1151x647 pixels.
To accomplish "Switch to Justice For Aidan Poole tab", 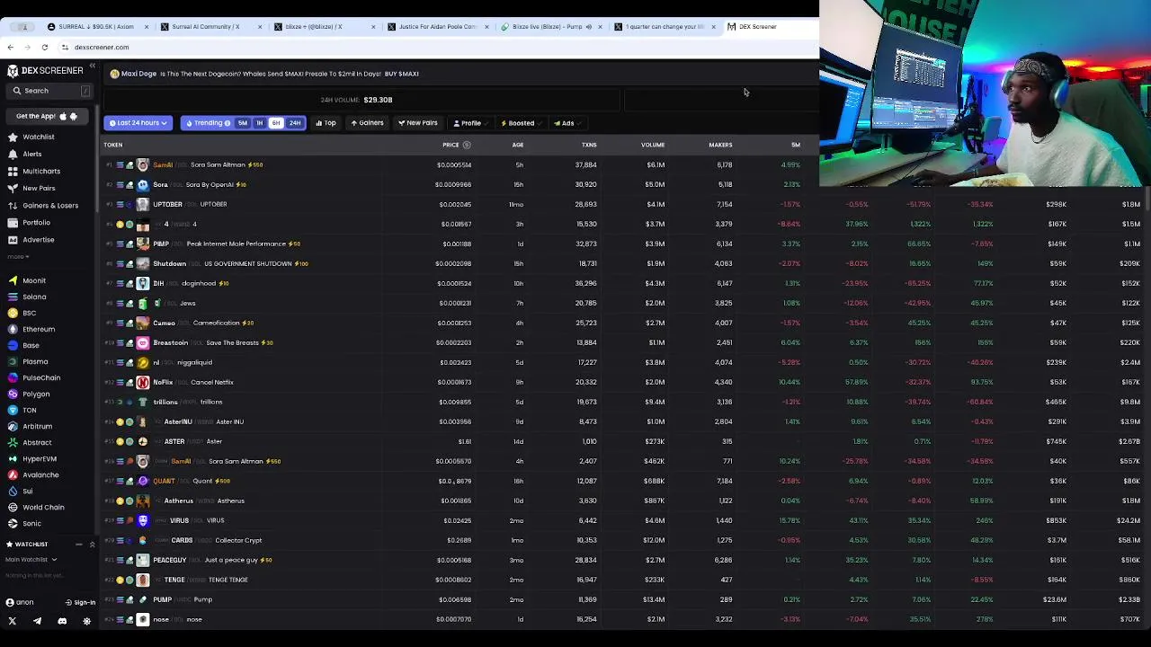I will (438, 26).
